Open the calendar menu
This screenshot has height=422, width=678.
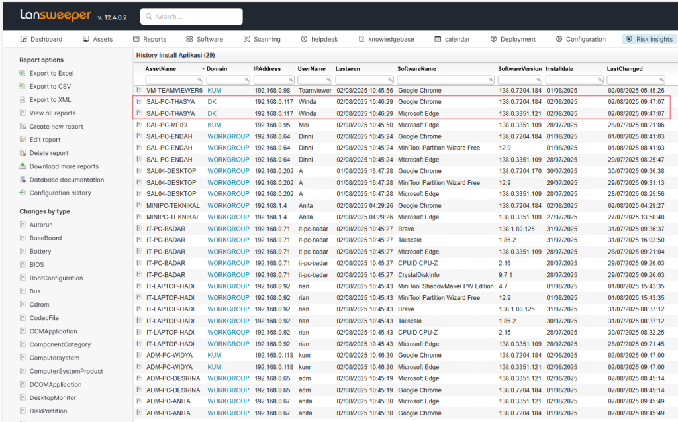452,39
